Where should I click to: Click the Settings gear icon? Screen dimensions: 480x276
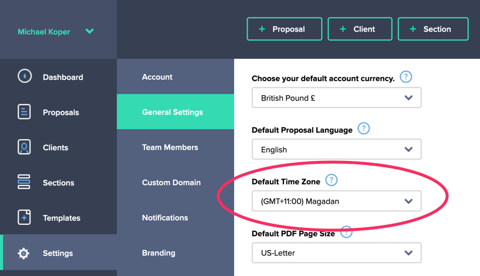[x=24, y=253]
